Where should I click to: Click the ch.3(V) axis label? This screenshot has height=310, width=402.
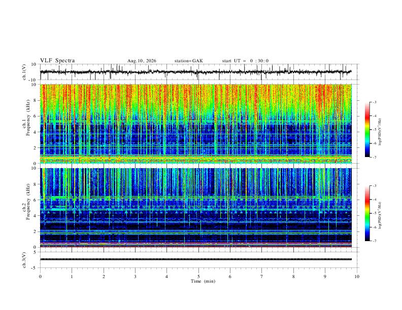tap(24, 260)
